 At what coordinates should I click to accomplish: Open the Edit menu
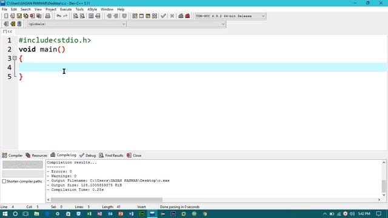14,10
